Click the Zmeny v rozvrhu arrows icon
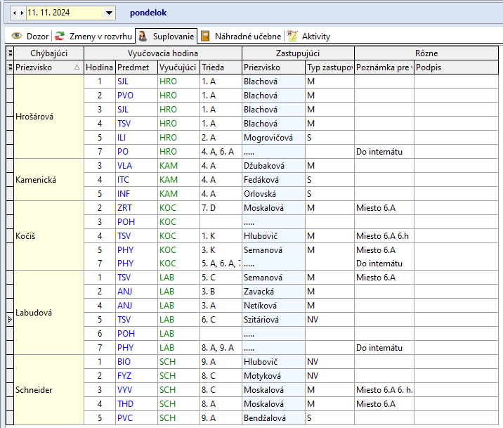This screenshot has height=428, width=503. click(x=60, y=36)
